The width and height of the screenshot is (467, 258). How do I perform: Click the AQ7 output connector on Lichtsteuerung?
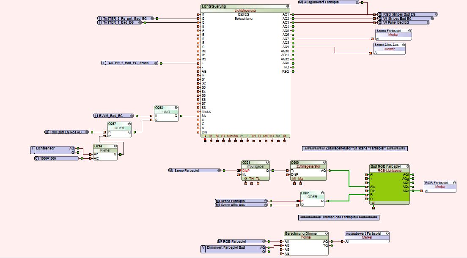coord(293,39)
